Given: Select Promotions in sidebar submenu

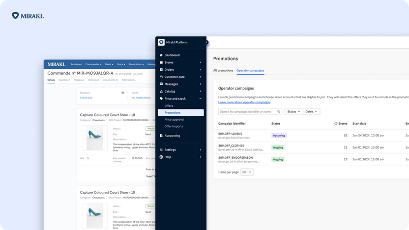Looking at the screenshot, I should click(181, 112).
